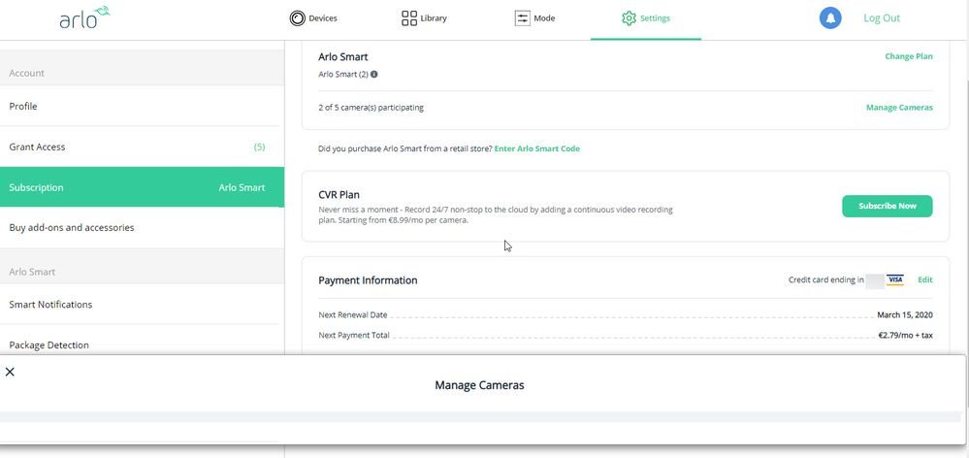Click the €2.79/mo + tax payment total

pyautogui.click(x=905, y=335)
